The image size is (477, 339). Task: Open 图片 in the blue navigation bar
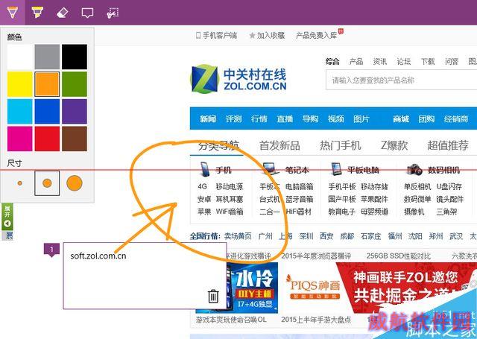coord(361,119)
